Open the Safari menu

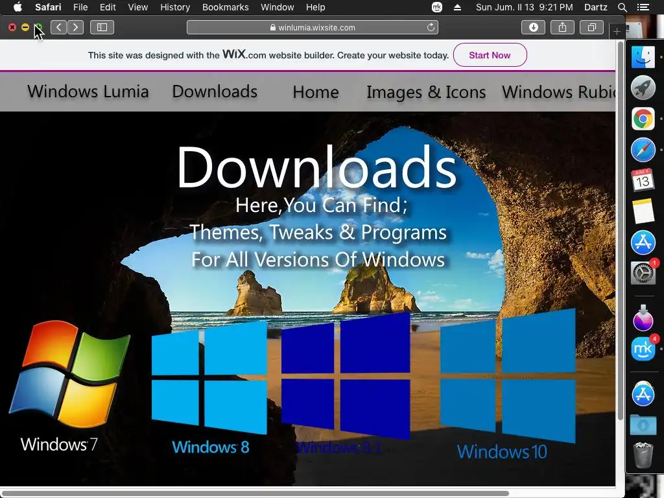(x=48, y=7)
